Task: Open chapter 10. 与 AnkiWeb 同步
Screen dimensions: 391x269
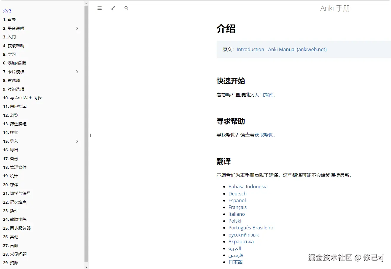Action: point(22,98)
